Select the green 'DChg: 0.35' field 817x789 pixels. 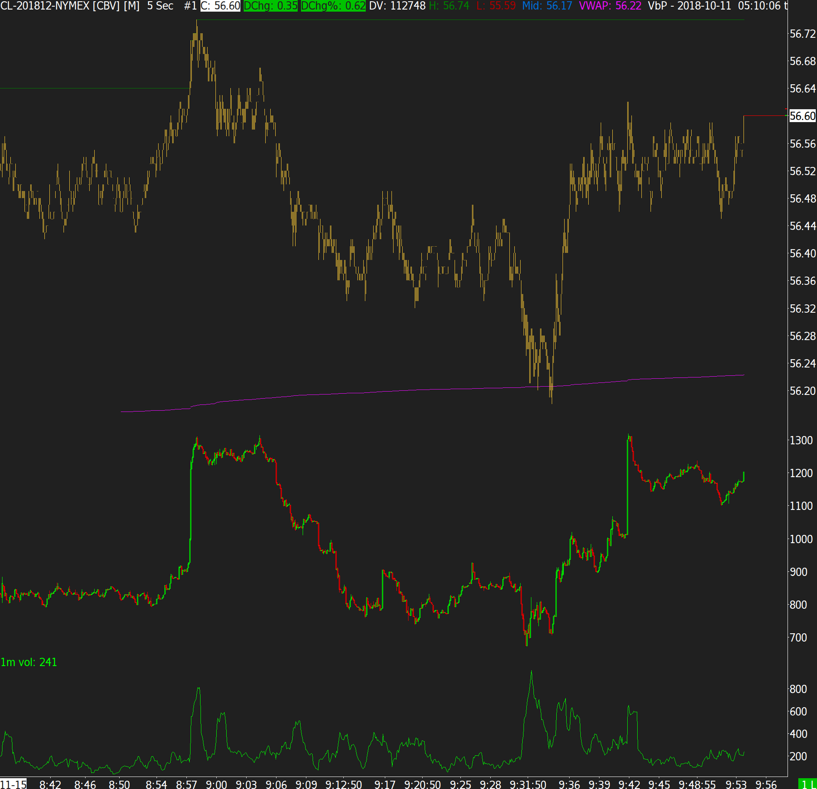271,6
